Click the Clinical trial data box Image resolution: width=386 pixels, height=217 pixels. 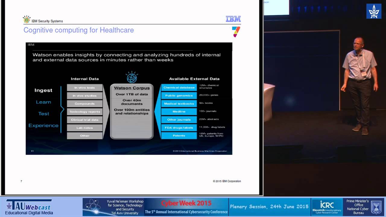pyautogui.click(x=85, y=120)
